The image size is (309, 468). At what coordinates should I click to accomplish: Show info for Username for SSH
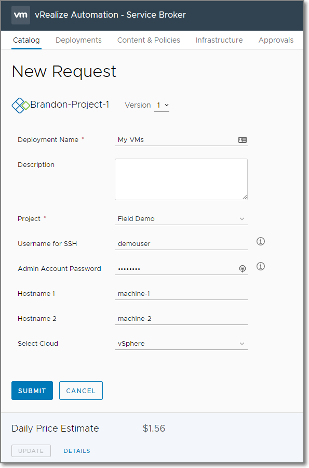click(260, 241)
